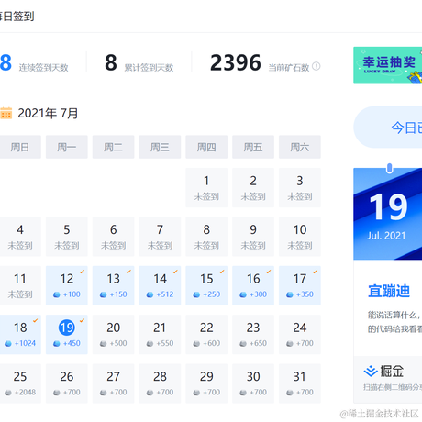The image size is (422, 422).
Task: Click the ore icon beside +512 on day 14
Action: [150, 294]
